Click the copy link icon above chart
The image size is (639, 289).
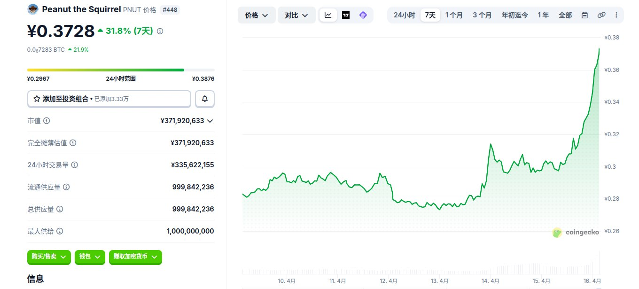point(601,15)
